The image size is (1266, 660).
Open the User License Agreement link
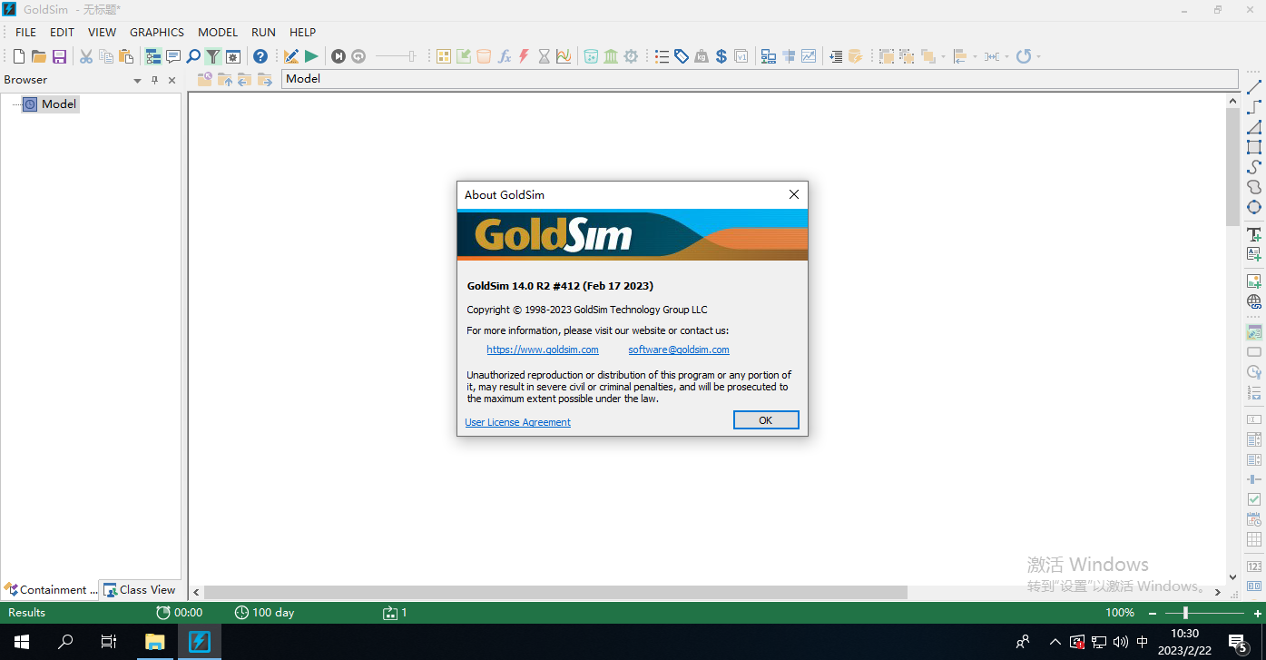coord(518,422)
